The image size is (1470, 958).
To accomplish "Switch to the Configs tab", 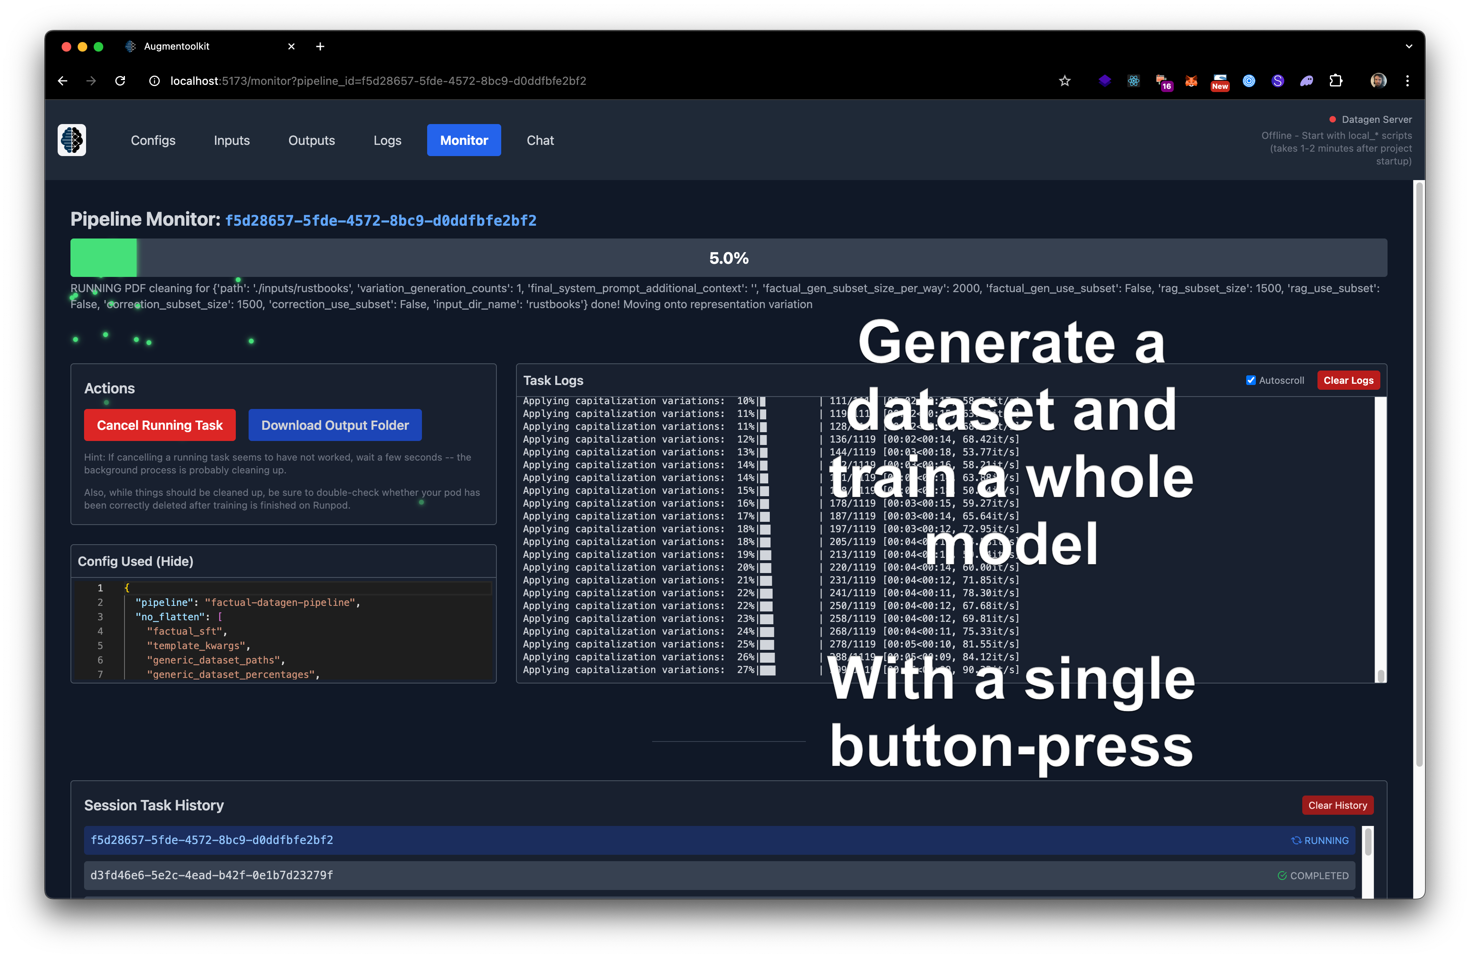I will click(153, 140).
